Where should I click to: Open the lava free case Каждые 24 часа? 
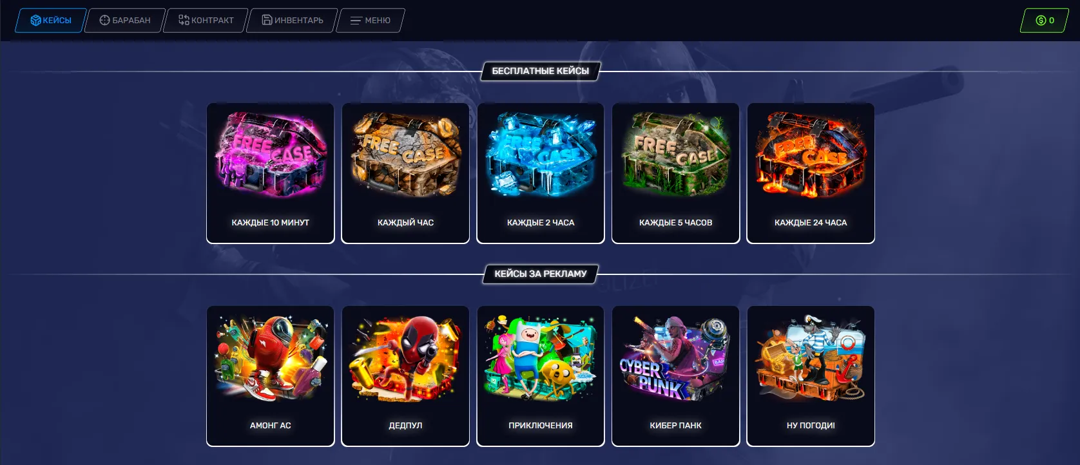[811, 173]
